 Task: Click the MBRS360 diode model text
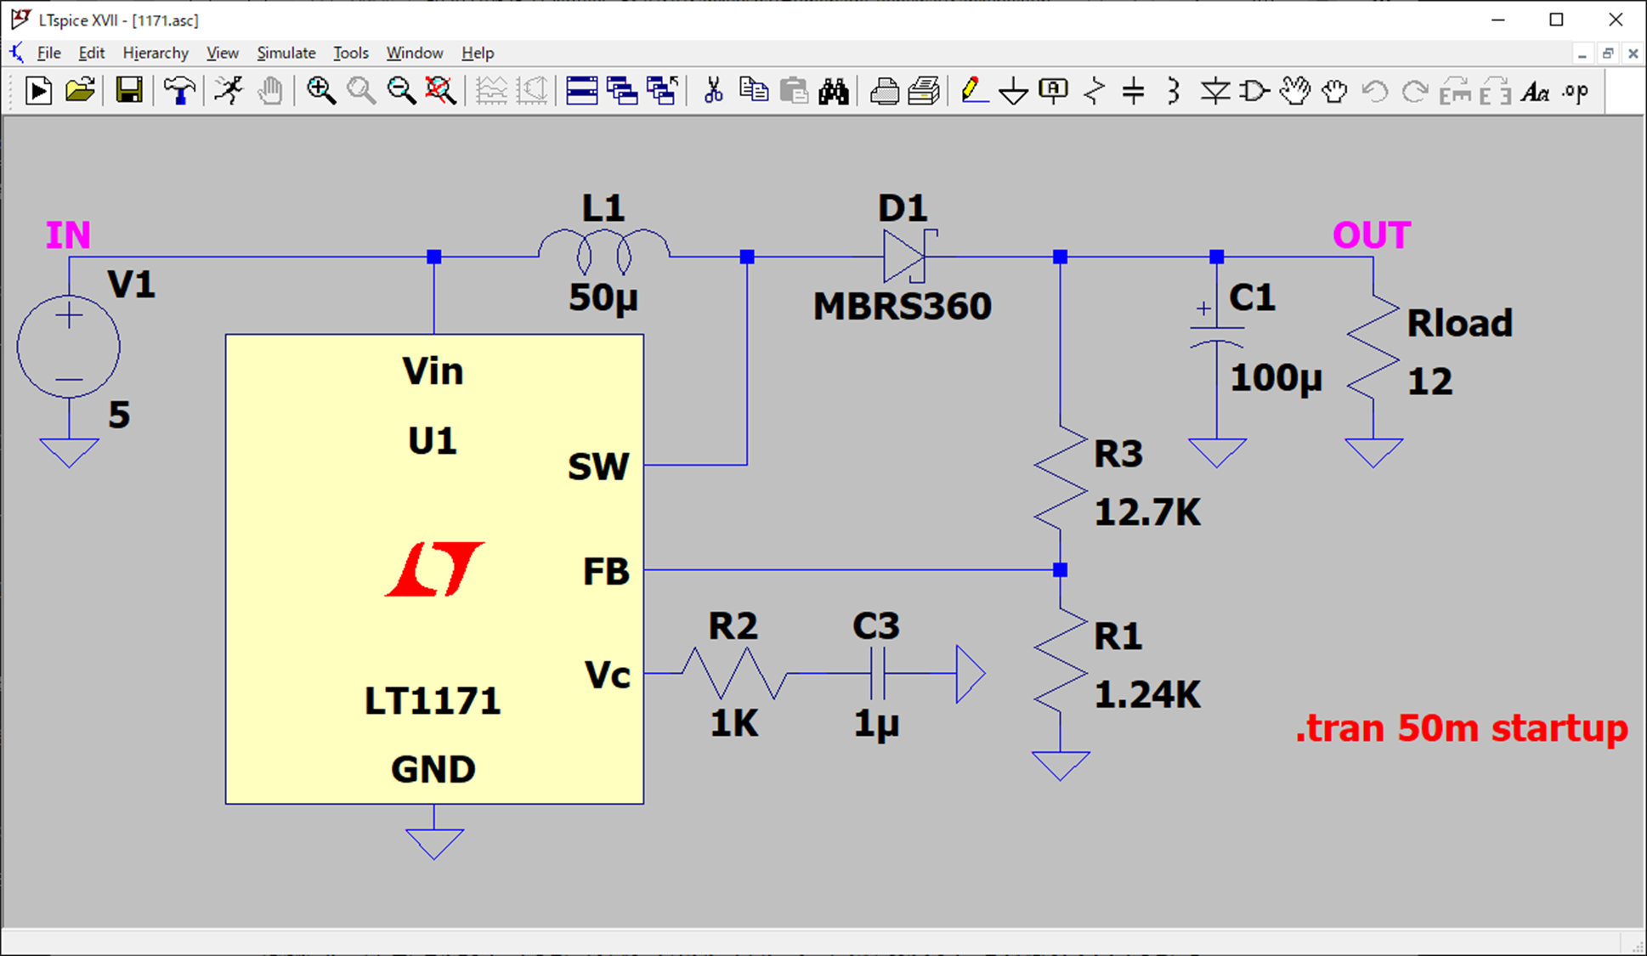point(903,306)
